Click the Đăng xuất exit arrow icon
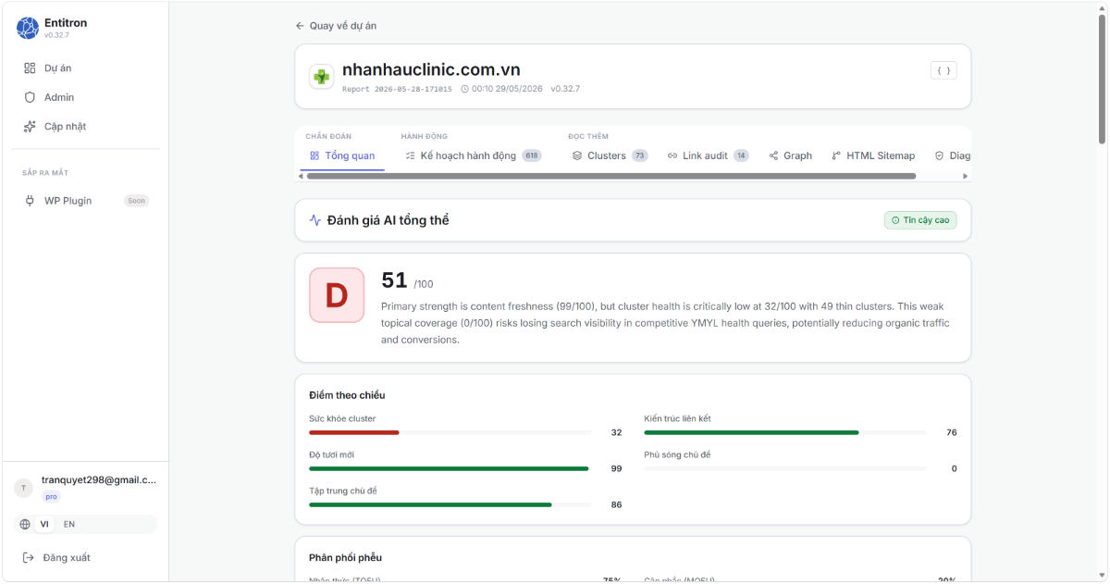The height and width of the screenshot is (584, 1110). 29,557
